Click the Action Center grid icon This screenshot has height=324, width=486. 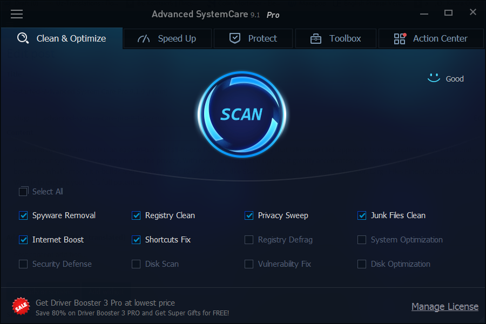tap(400, 39)
